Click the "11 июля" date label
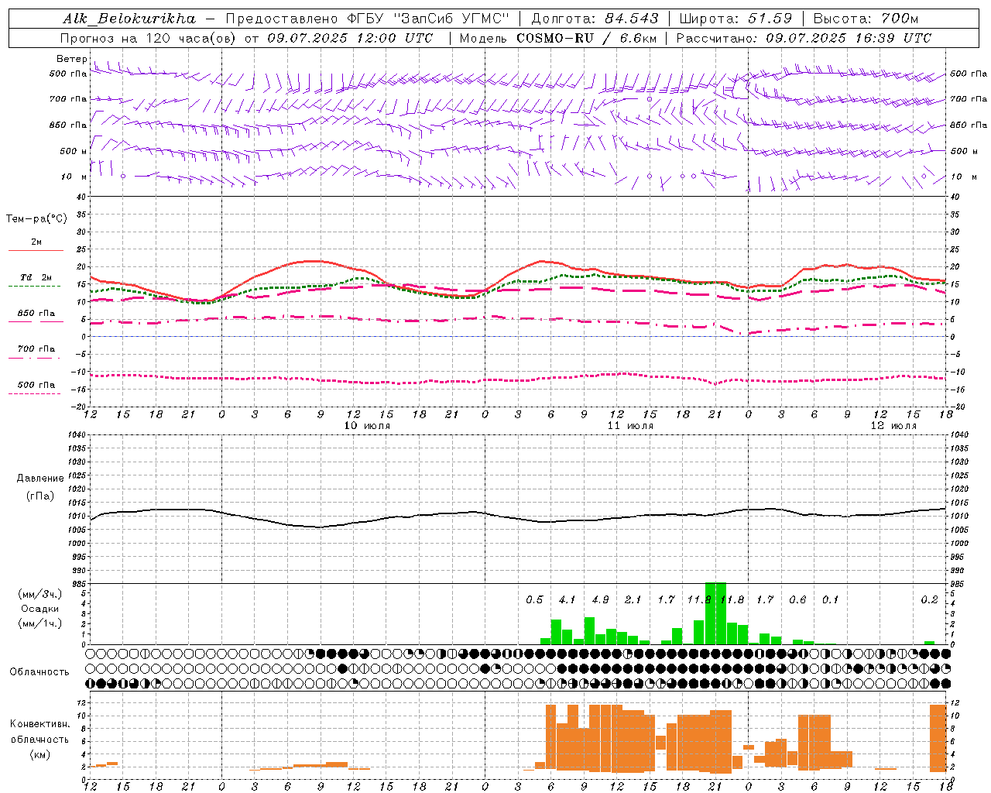Image resolution: width=991 pixels, height=793 pixels. (x=630, y=426)
